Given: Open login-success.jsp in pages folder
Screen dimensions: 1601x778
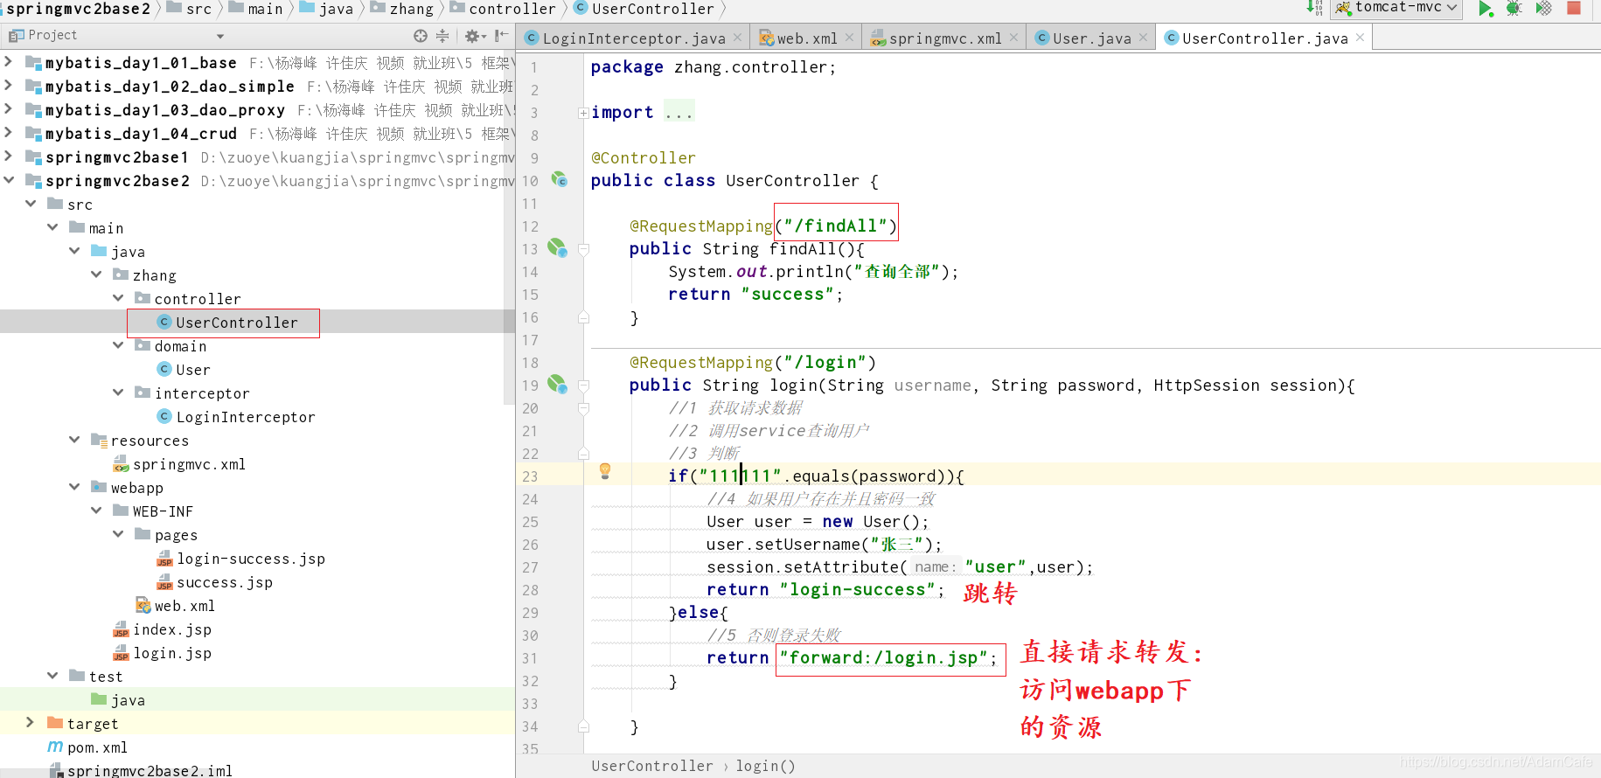Looking at the screenshot, I should pyautogui.click(x=240, y=559).
